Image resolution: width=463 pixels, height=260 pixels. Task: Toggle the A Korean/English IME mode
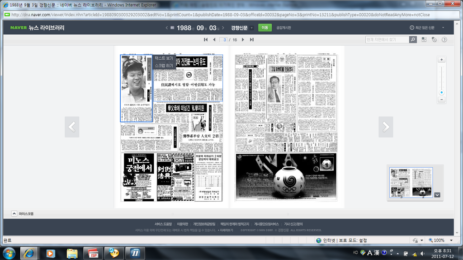[x=369, y=253]
